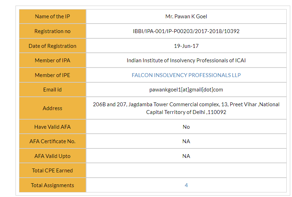Click the 'Total Assignments' label

[x=53, y=185]
